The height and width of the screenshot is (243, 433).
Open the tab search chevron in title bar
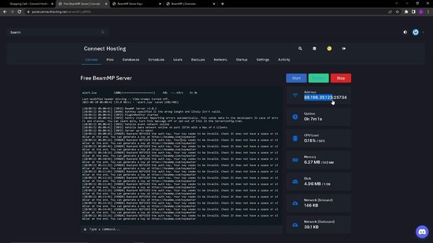(396, 3)
